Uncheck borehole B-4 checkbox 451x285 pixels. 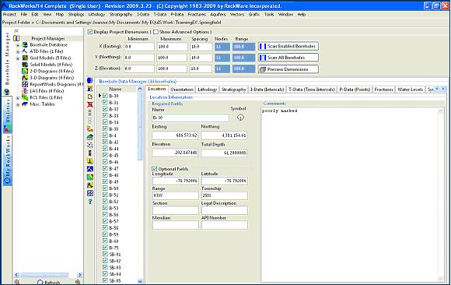(x=105, y=135)
